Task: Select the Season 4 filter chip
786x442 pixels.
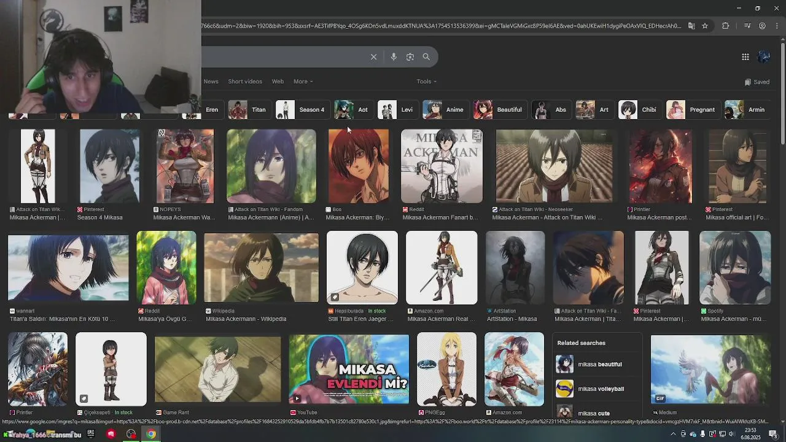Action: coord(302,110)
